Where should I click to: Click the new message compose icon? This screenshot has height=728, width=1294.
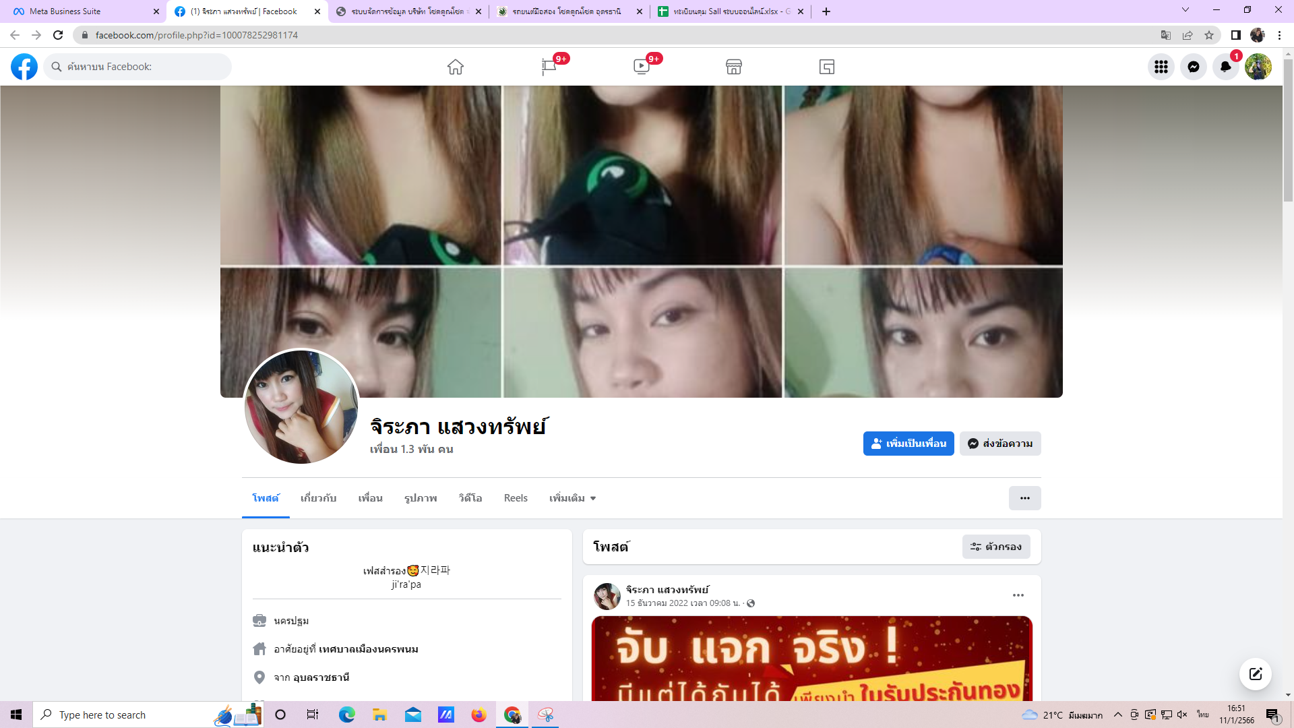1255,674
